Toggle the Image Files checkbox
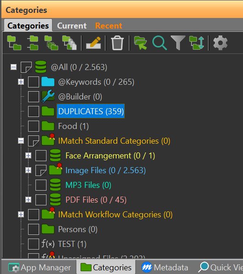The image size is (243, 274). tap(40, 170)
